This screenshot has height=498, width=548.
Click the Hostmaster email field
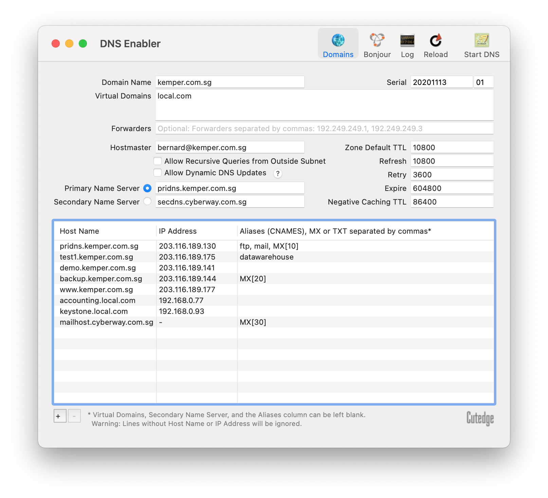[x=230, y=147]
